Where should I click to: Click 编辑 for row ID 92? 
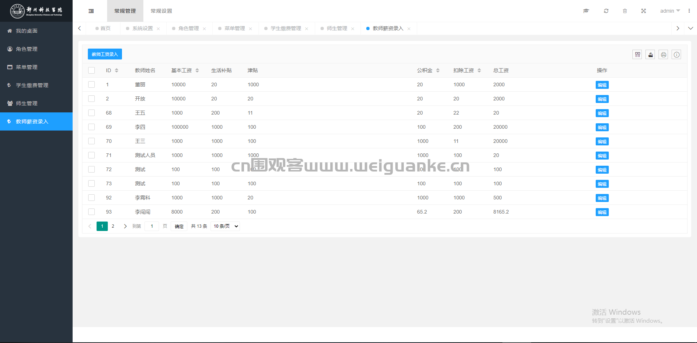(602, 198)
